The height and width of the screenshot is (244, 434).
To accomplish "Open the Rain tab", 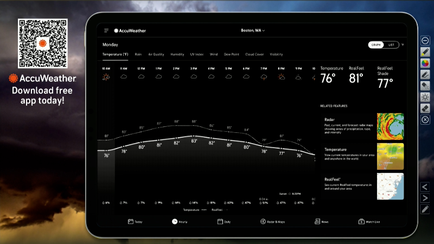I will pos(138,55).
